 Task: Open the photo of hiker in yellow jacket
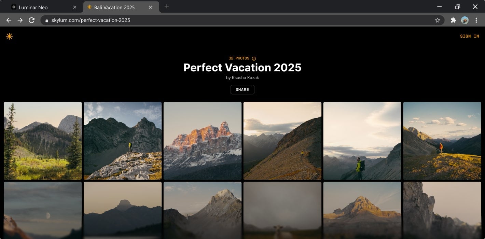coord(362,141)
